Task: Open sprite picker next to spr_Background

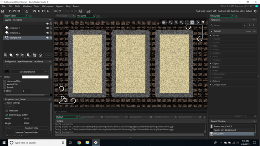Action: pyautogui.click(x=46, y=72)
